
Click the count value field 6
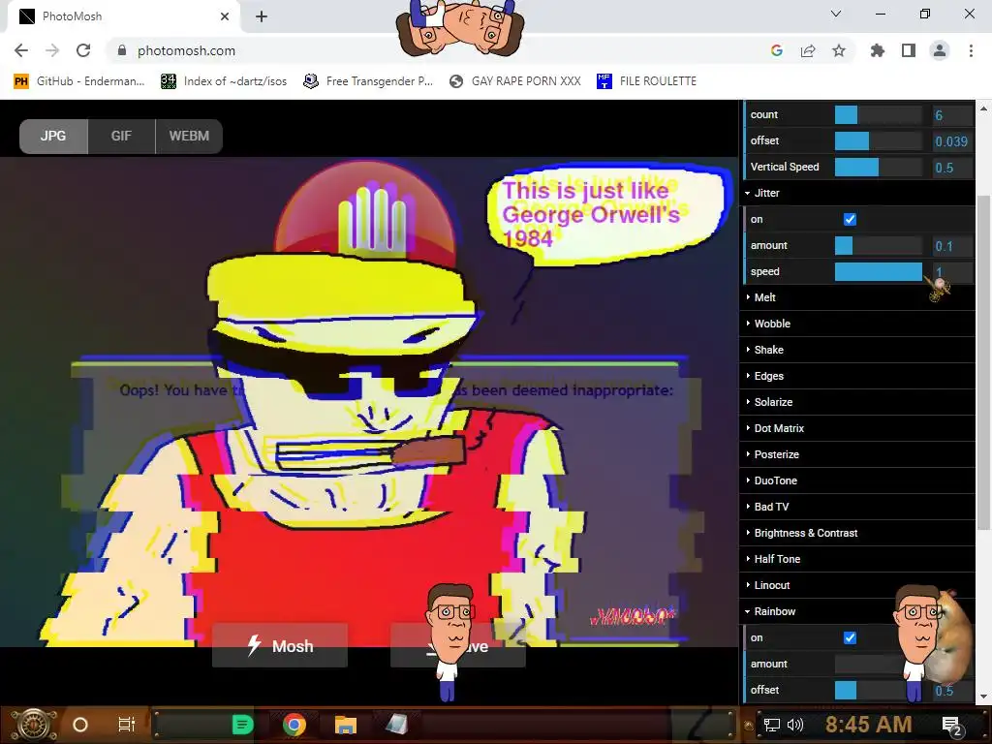952,115
